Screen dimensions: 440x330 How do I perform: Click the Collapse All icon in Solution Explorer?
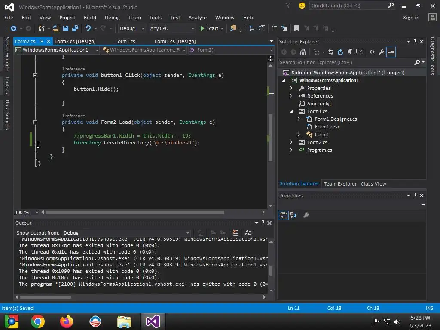pos(350,52)
